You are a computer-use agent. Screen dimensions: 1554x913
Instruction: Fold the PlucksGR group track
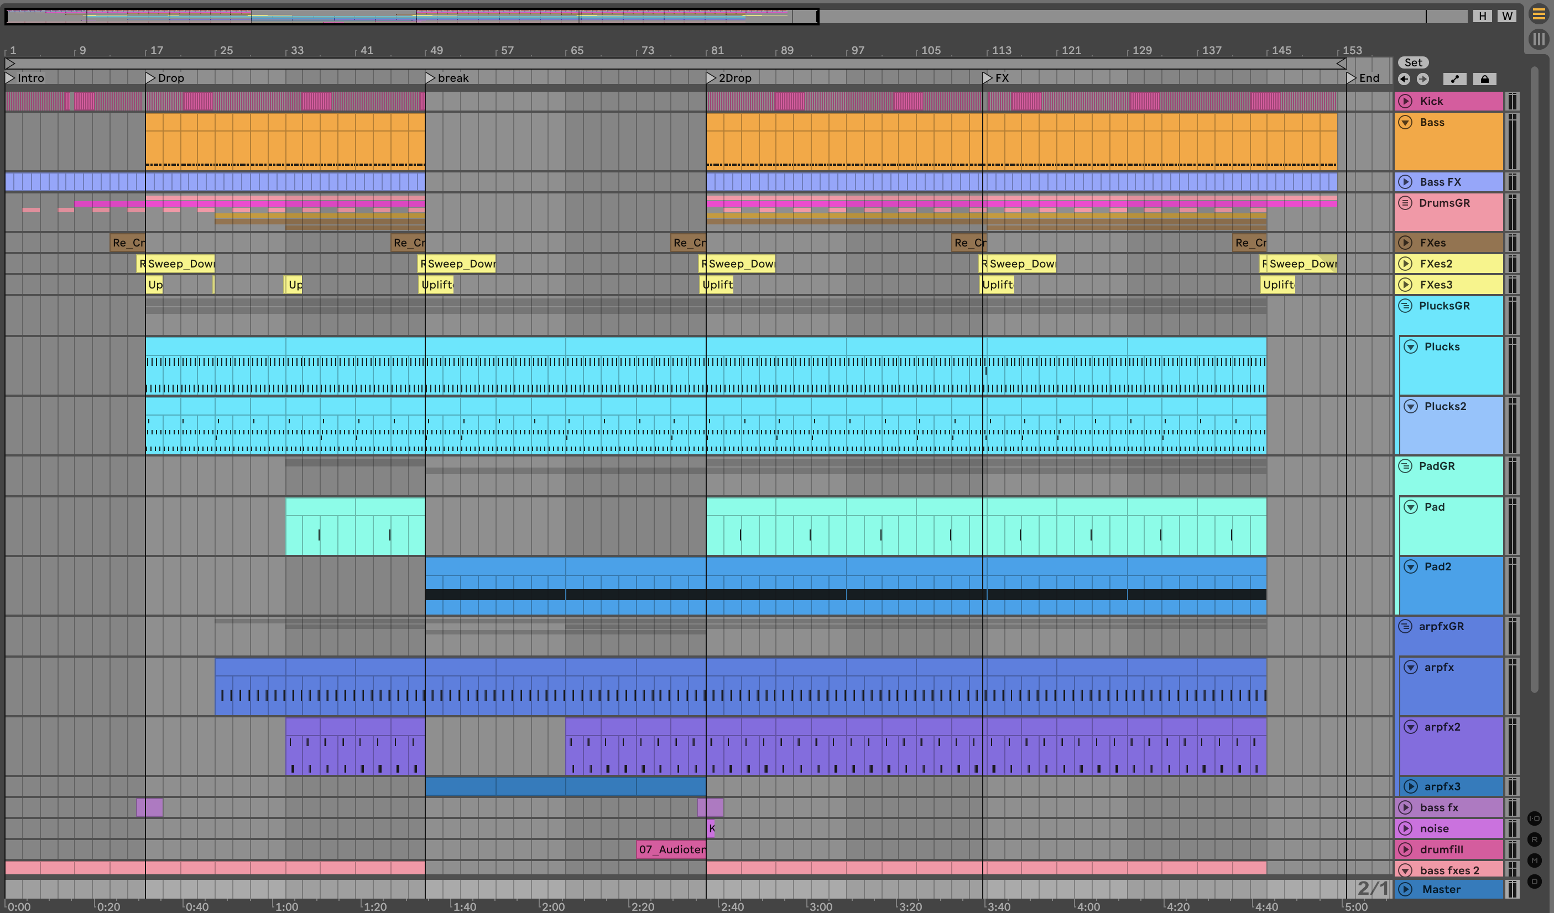click(x=1405, y=306)
